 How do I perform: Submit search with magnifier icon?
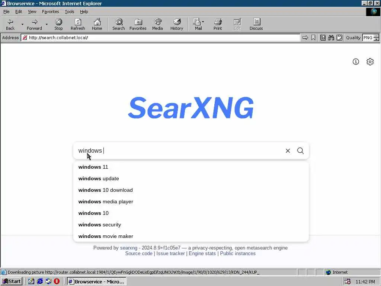coord(300,151)
